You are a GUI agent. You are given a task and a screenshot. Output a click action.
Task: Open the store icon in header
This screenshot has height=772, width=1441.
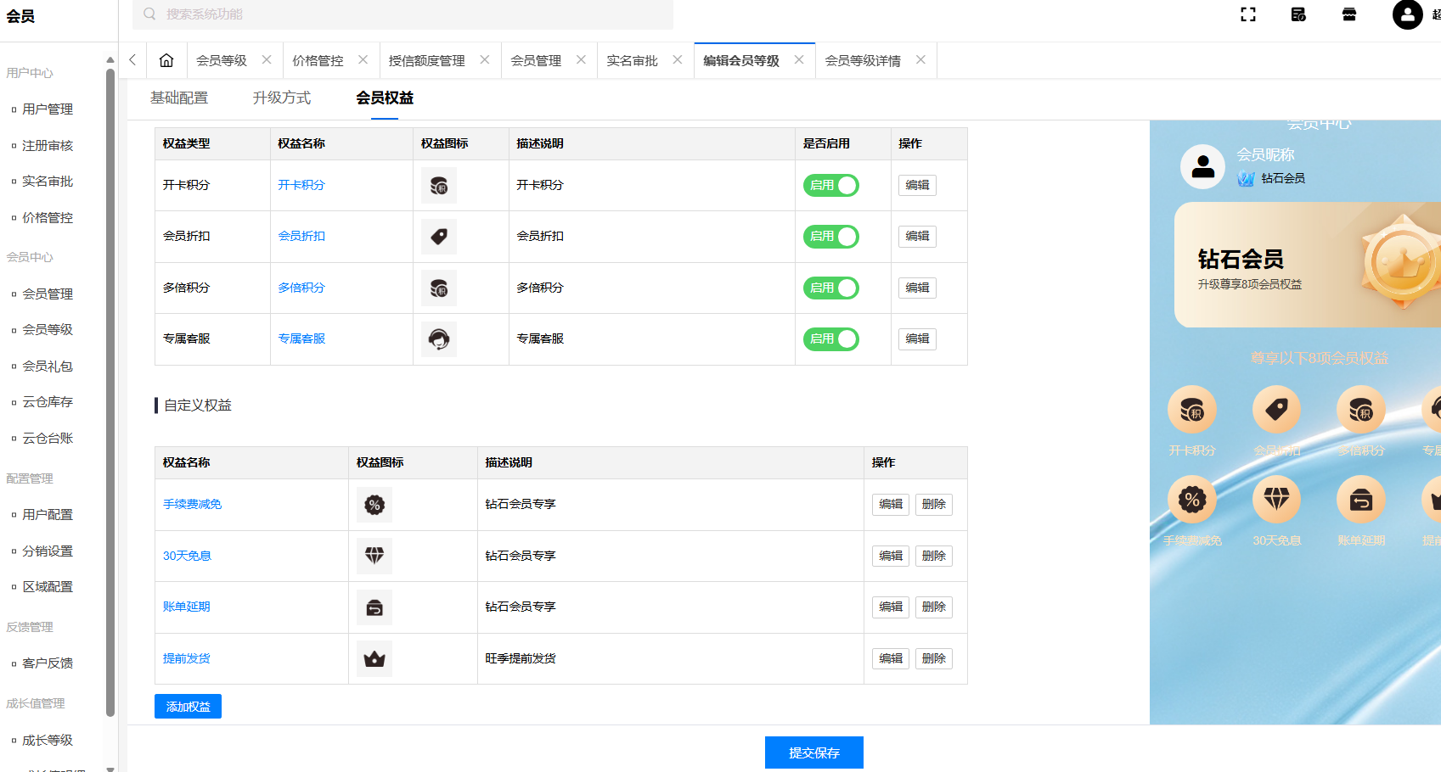coord(1349,14)
